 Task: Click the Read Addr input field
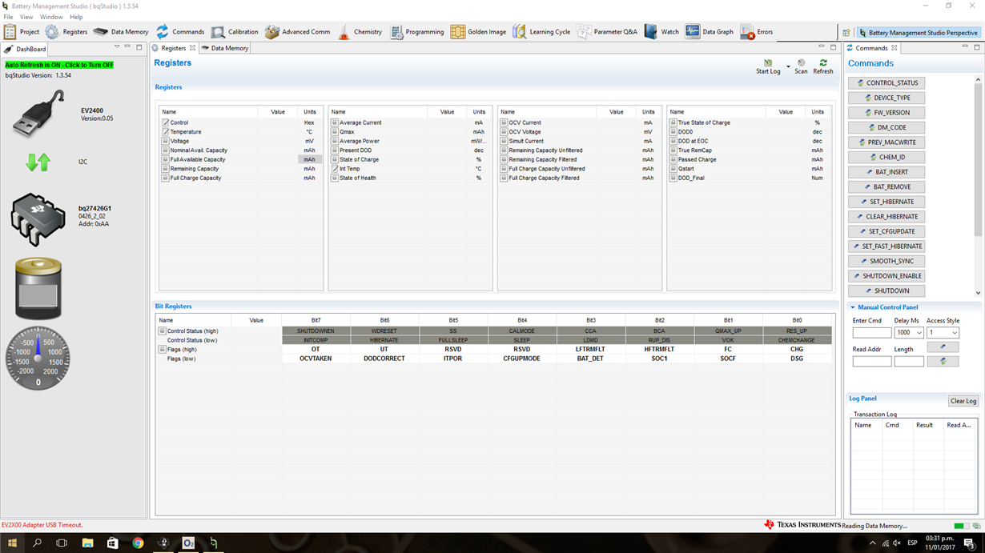pyautogui.click(x=871, y=362)
